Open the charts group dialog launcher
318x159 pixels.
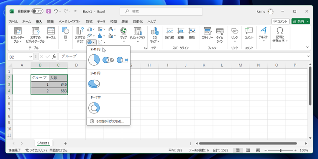coord(146,48)
